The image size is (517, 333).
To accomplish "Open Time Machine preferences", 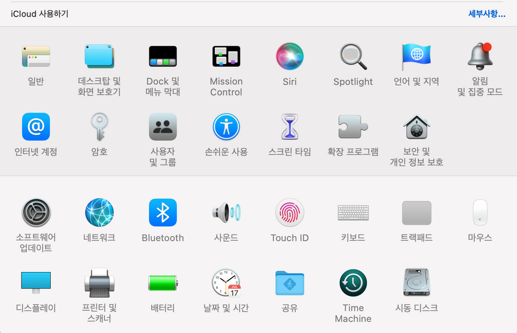I will [353, 283].
